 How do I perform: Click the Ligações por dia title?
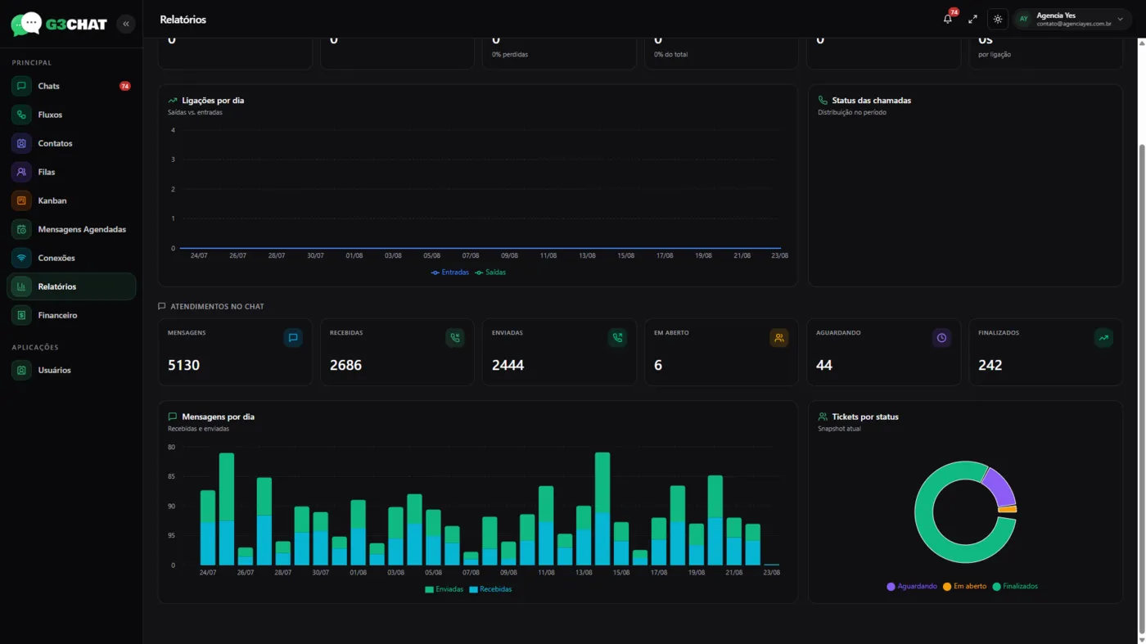(213, 101)
